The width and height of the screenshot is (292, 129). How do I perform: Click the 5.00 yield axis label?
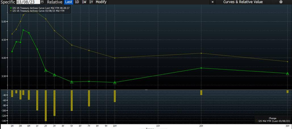pos(4,21)
